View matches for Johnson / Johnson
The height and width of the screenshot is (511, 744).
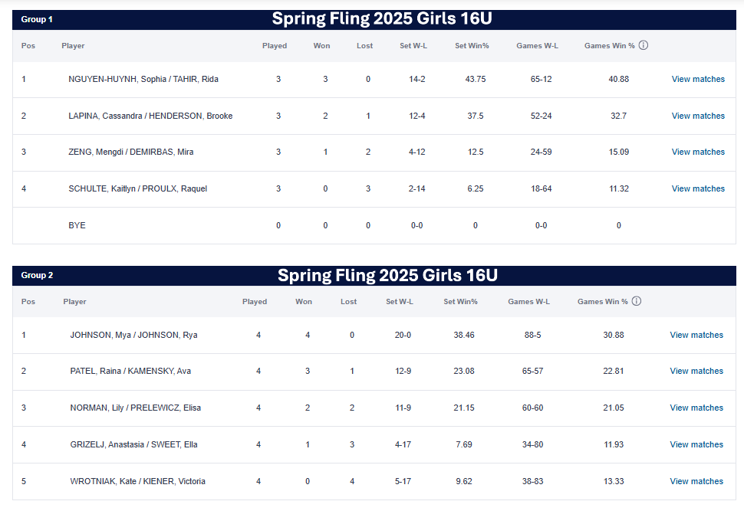click(x=696, y=335)
